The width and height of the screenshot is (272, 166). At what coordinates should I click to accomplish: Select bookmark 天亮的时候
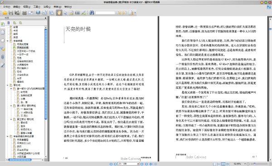[23, 48]
